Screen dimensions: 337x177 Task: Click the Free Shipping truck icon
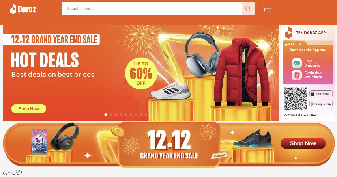297,63
